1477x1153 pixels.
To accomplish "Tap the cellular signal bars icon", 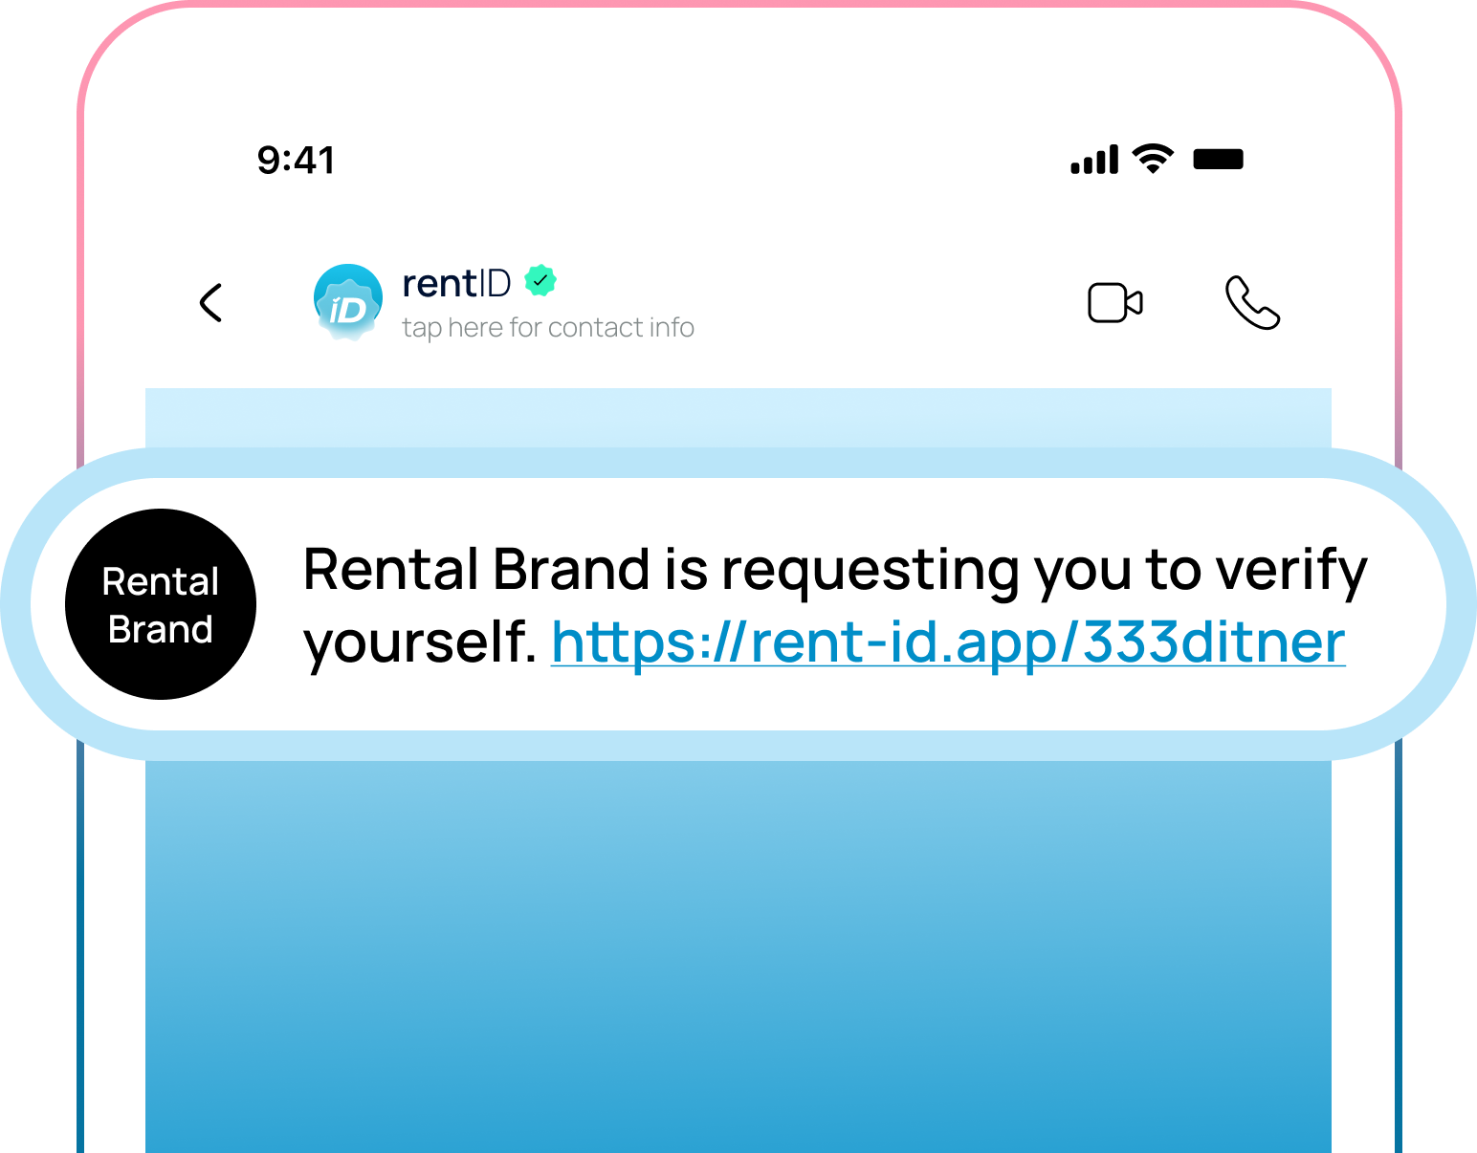I will pyautogui.click(x=1094, y=160).
